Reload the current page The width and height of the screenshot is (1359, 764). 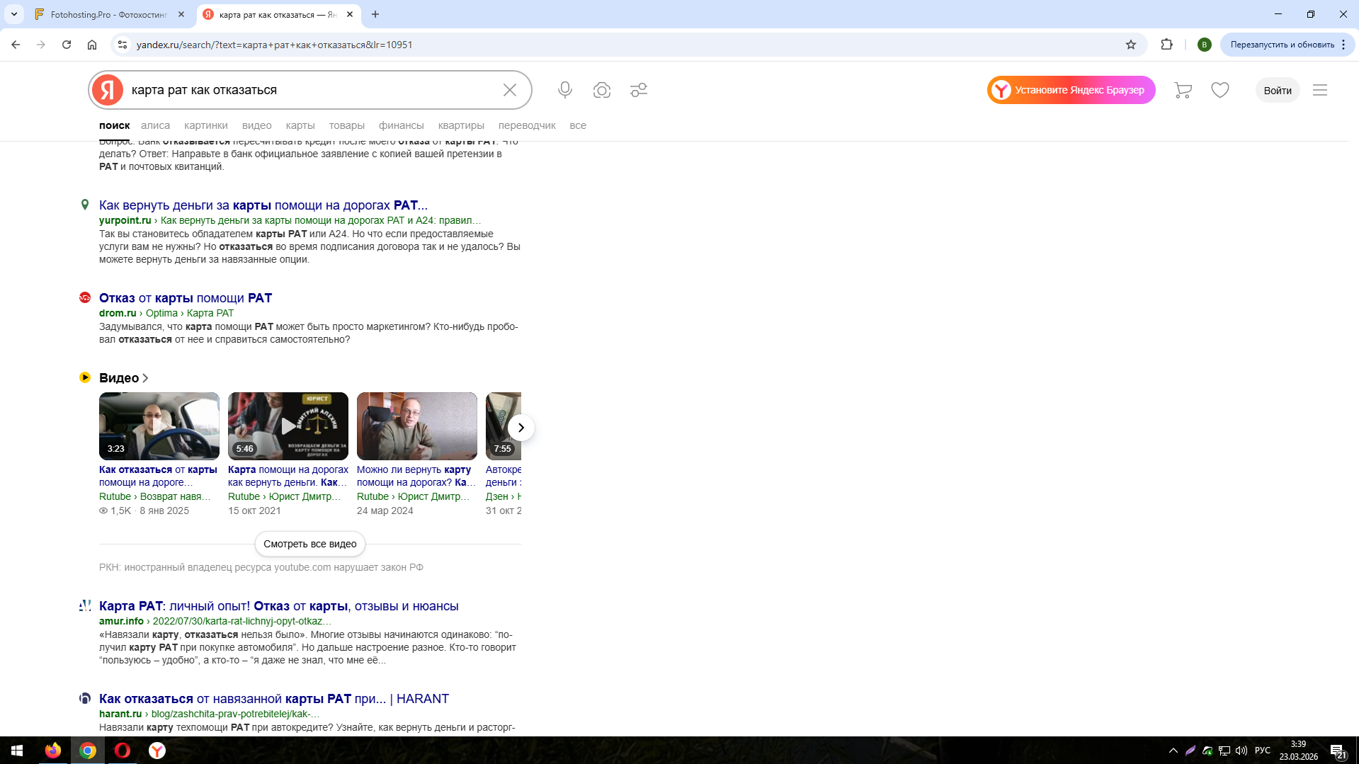pyautogui.click(x=67, y=45)
